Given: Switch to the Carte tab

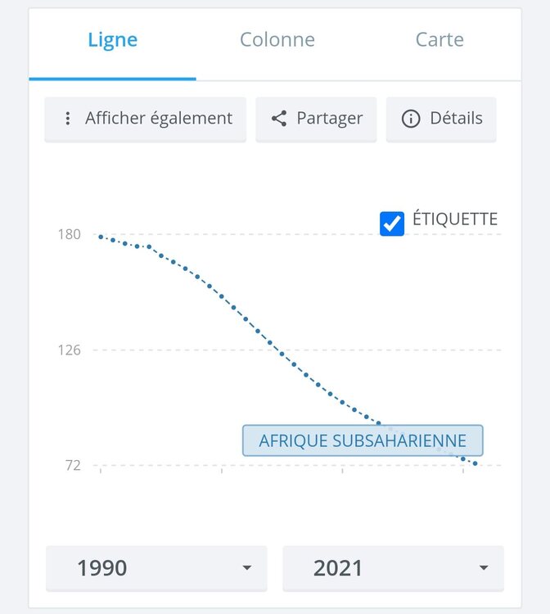Looking at the screenshot, I should click(x=440, y=40).
